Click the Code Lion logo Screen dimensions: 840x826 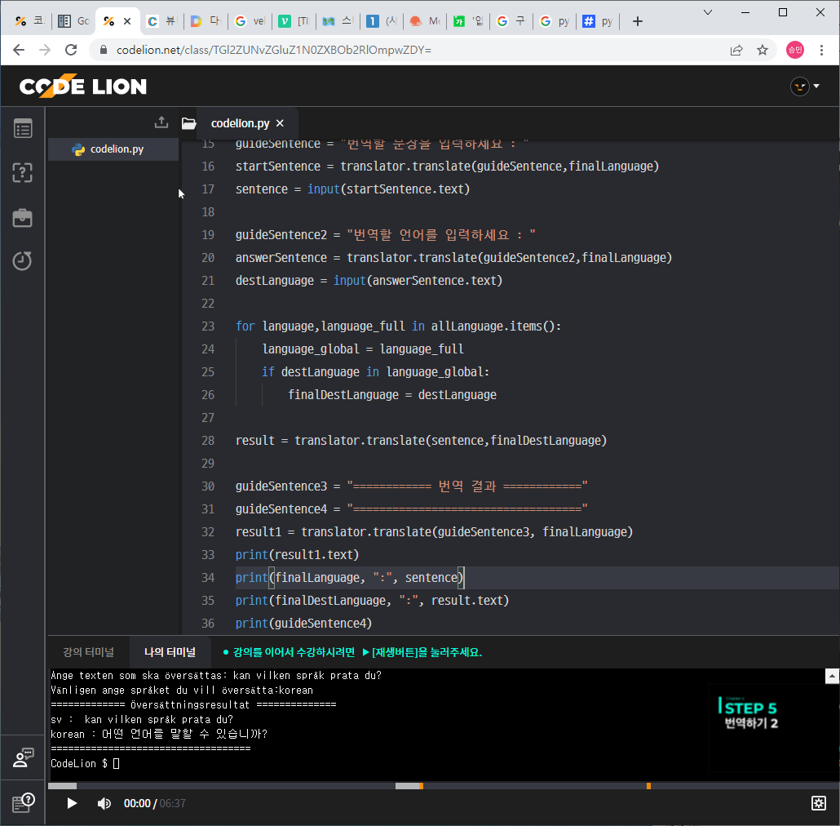coord(83,86)
